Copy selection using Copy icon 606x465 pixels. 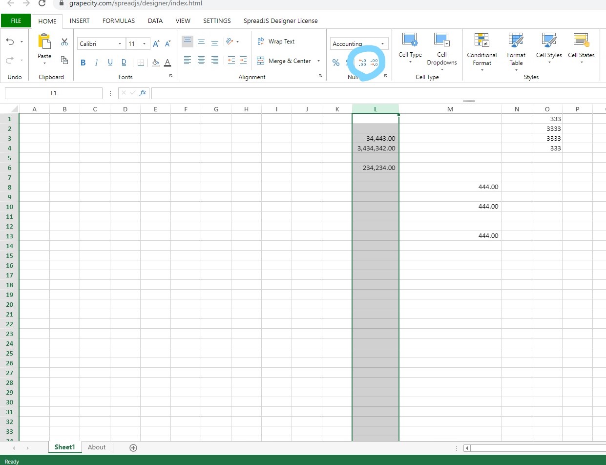point(64,60)
